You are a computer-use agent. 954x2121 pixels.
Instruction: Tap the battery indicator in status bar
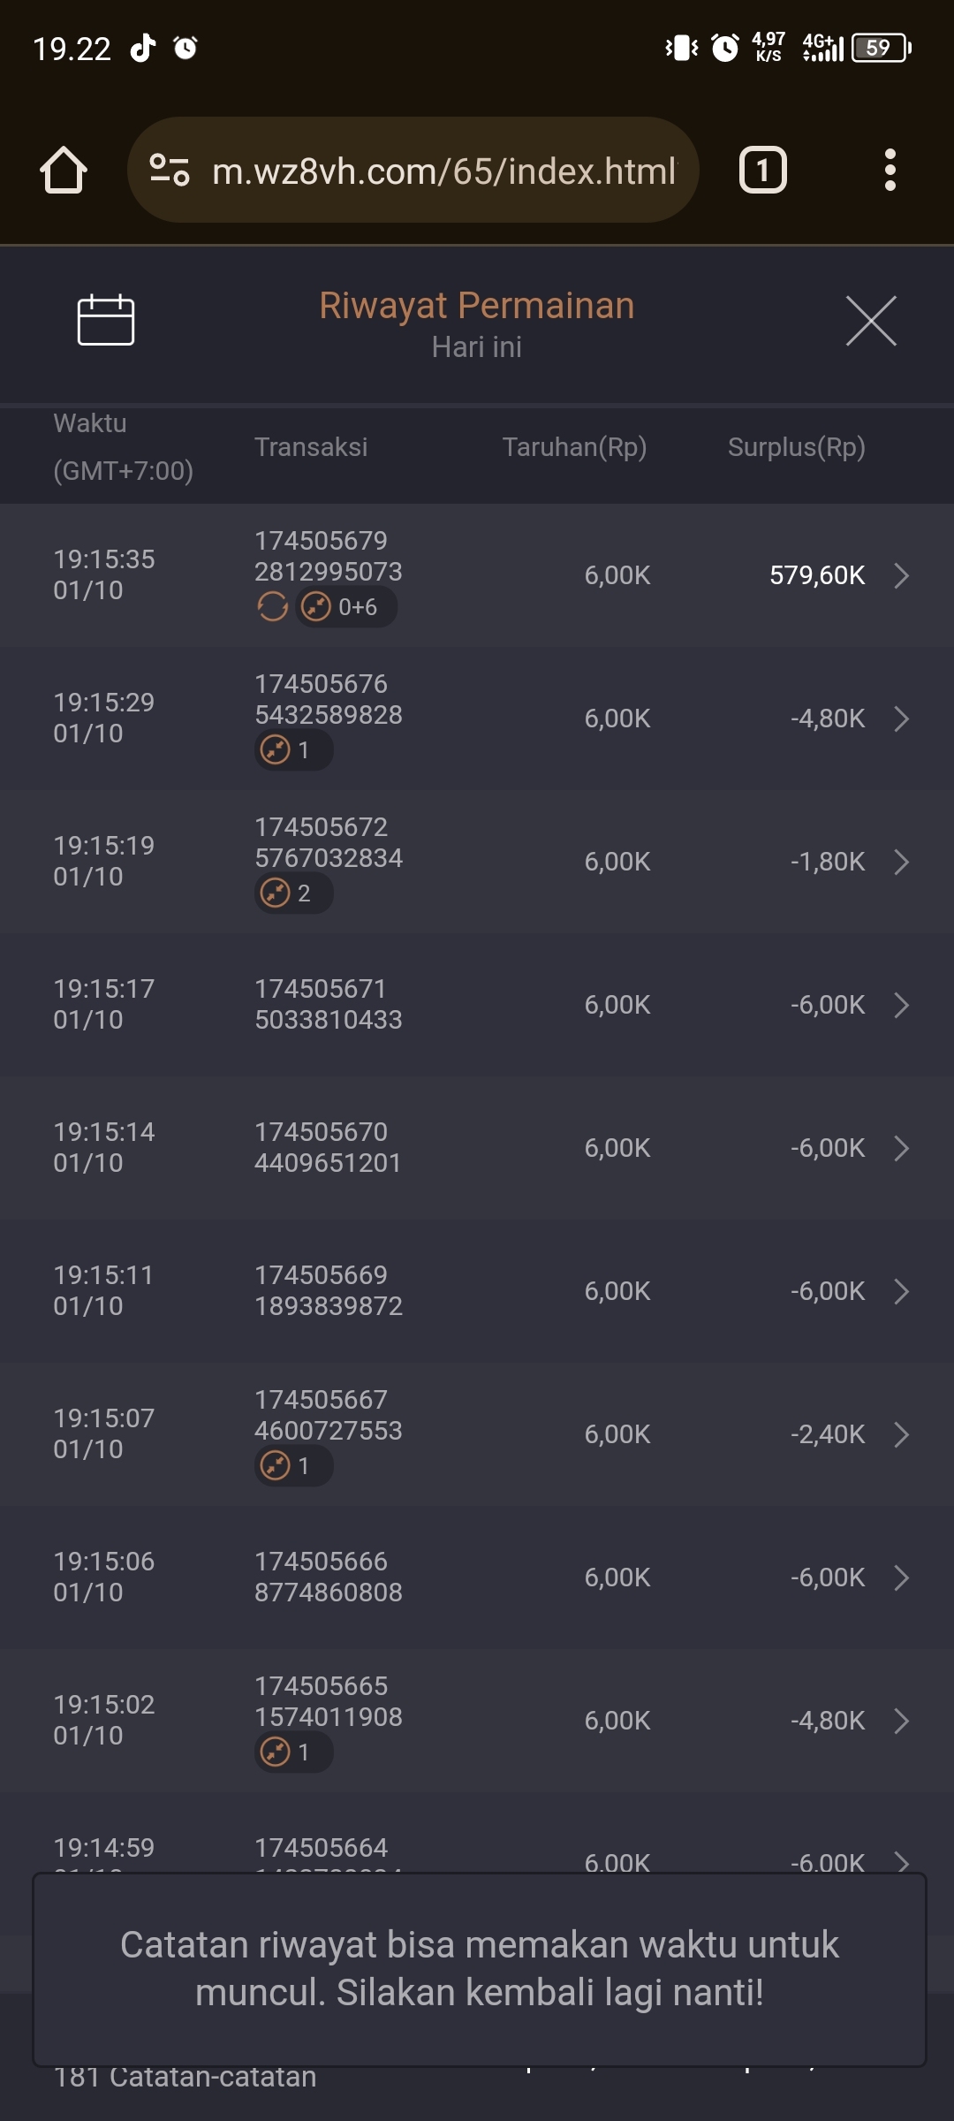point(880,48)
